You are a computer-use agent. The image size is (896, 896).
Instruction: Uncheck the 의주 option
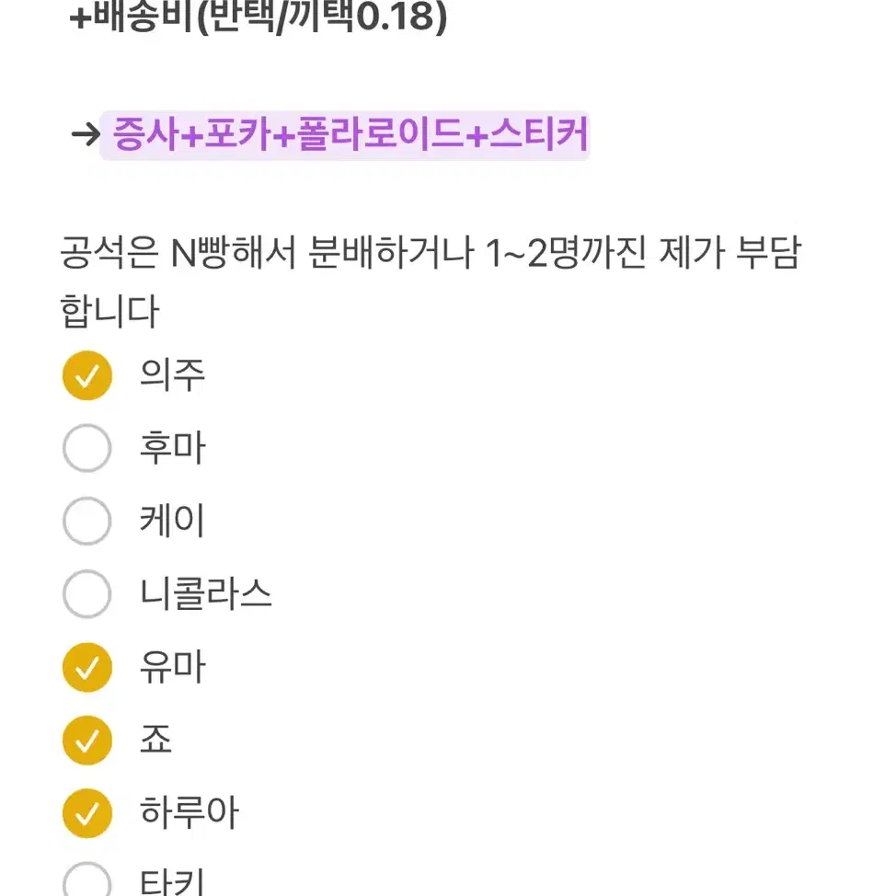coord(86,375)
